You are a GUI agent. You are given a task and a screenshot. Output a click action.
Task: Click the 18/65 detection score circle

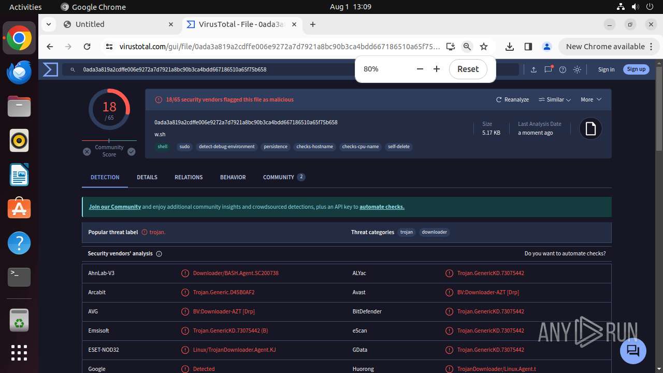pyautogui.click(x=109, y=109)
